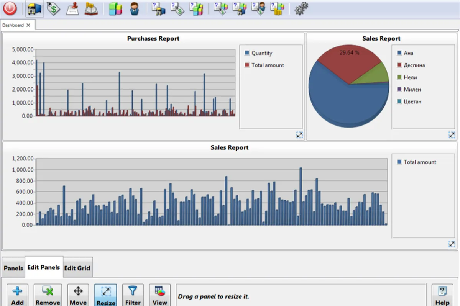The width and height of the screenshot is (460, 306).
Task: Open the book with coins icon
Action: point(91,8)
